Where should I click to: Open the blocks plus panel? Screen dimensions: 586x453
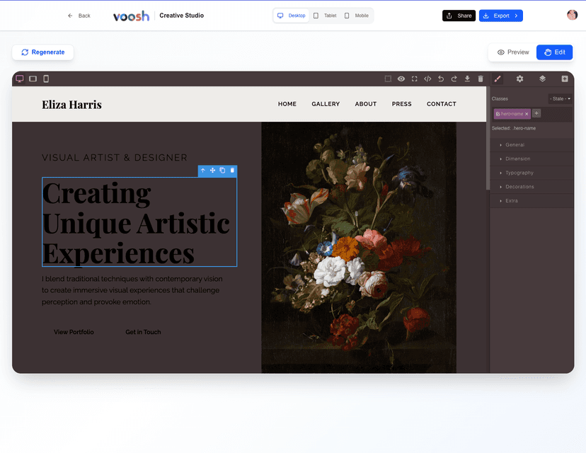click(x=565, y=79)
